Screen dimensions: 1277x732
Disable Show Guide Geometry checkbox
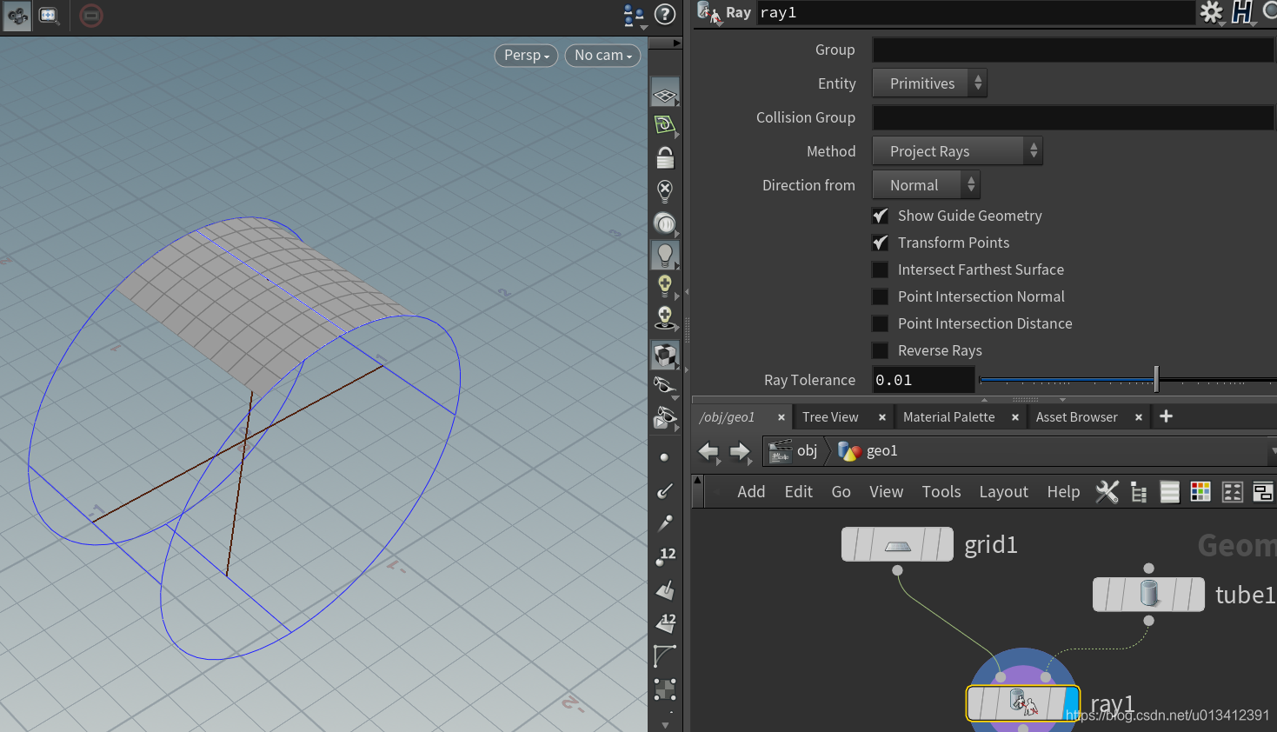point(881,216)
